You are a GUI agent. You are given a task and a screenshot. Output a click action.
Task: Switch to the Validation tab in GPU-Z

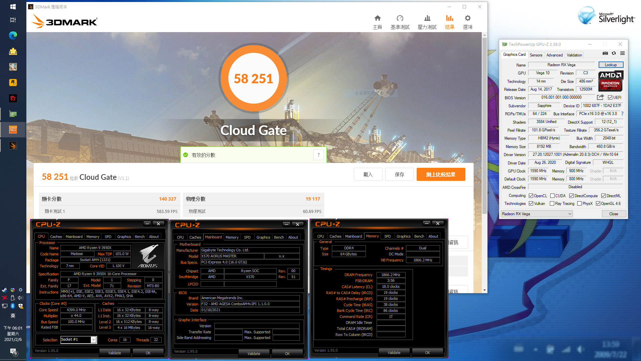click(574, 55)
